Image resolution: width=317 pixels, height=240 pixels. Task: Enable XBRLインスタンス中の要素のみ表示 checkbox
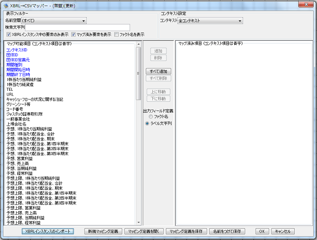pos(9,34)
